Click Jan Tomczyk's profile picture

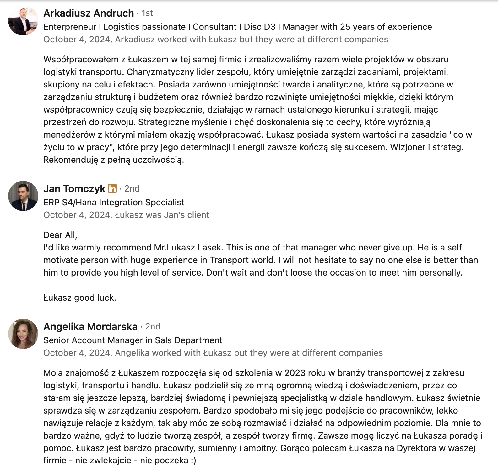pyautogui.click(x=23, y=196)
